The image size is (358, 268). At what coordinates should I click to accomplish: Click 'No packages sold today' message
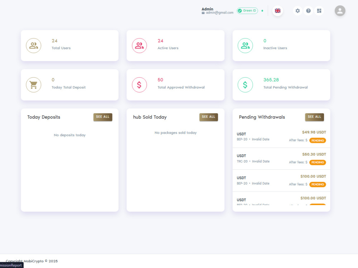(x=175, y=133)
